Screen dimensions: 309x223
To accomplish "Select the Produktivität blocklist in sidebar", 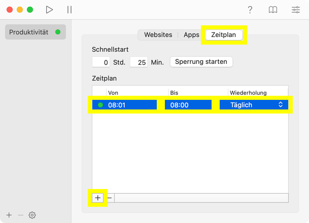I will click(x=29, y=32).
